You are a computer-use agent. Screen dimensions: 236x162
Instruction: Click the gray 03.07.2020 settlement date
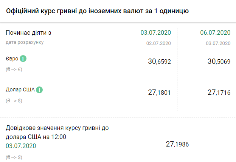(218, 43)
